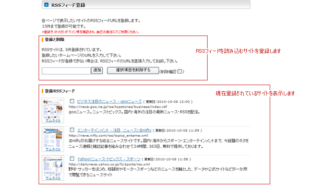Click the 登録RSSフィード section heading
The image size is (313, 188).
pos(59,91)
